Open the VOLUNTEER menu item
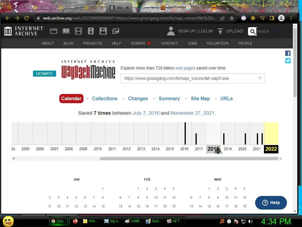 [x=217, y=43]
